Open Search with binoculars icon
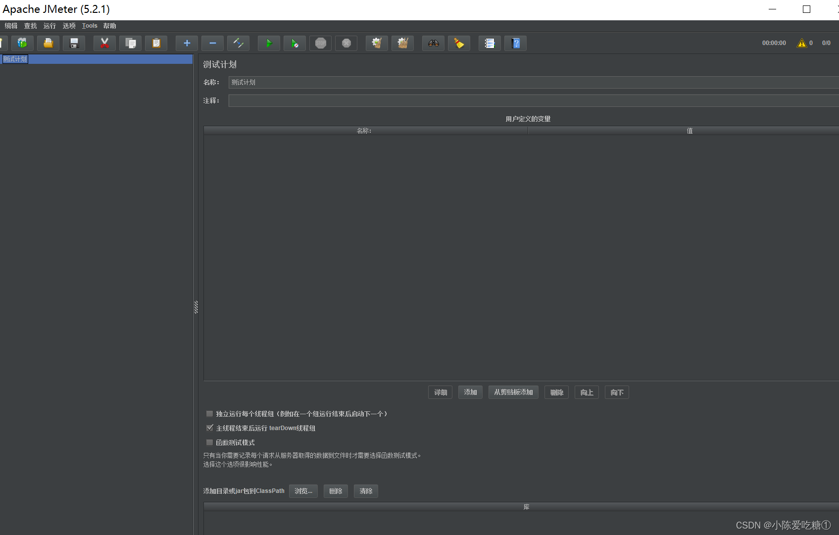839x535 pixels. click(x=433, y=44)
